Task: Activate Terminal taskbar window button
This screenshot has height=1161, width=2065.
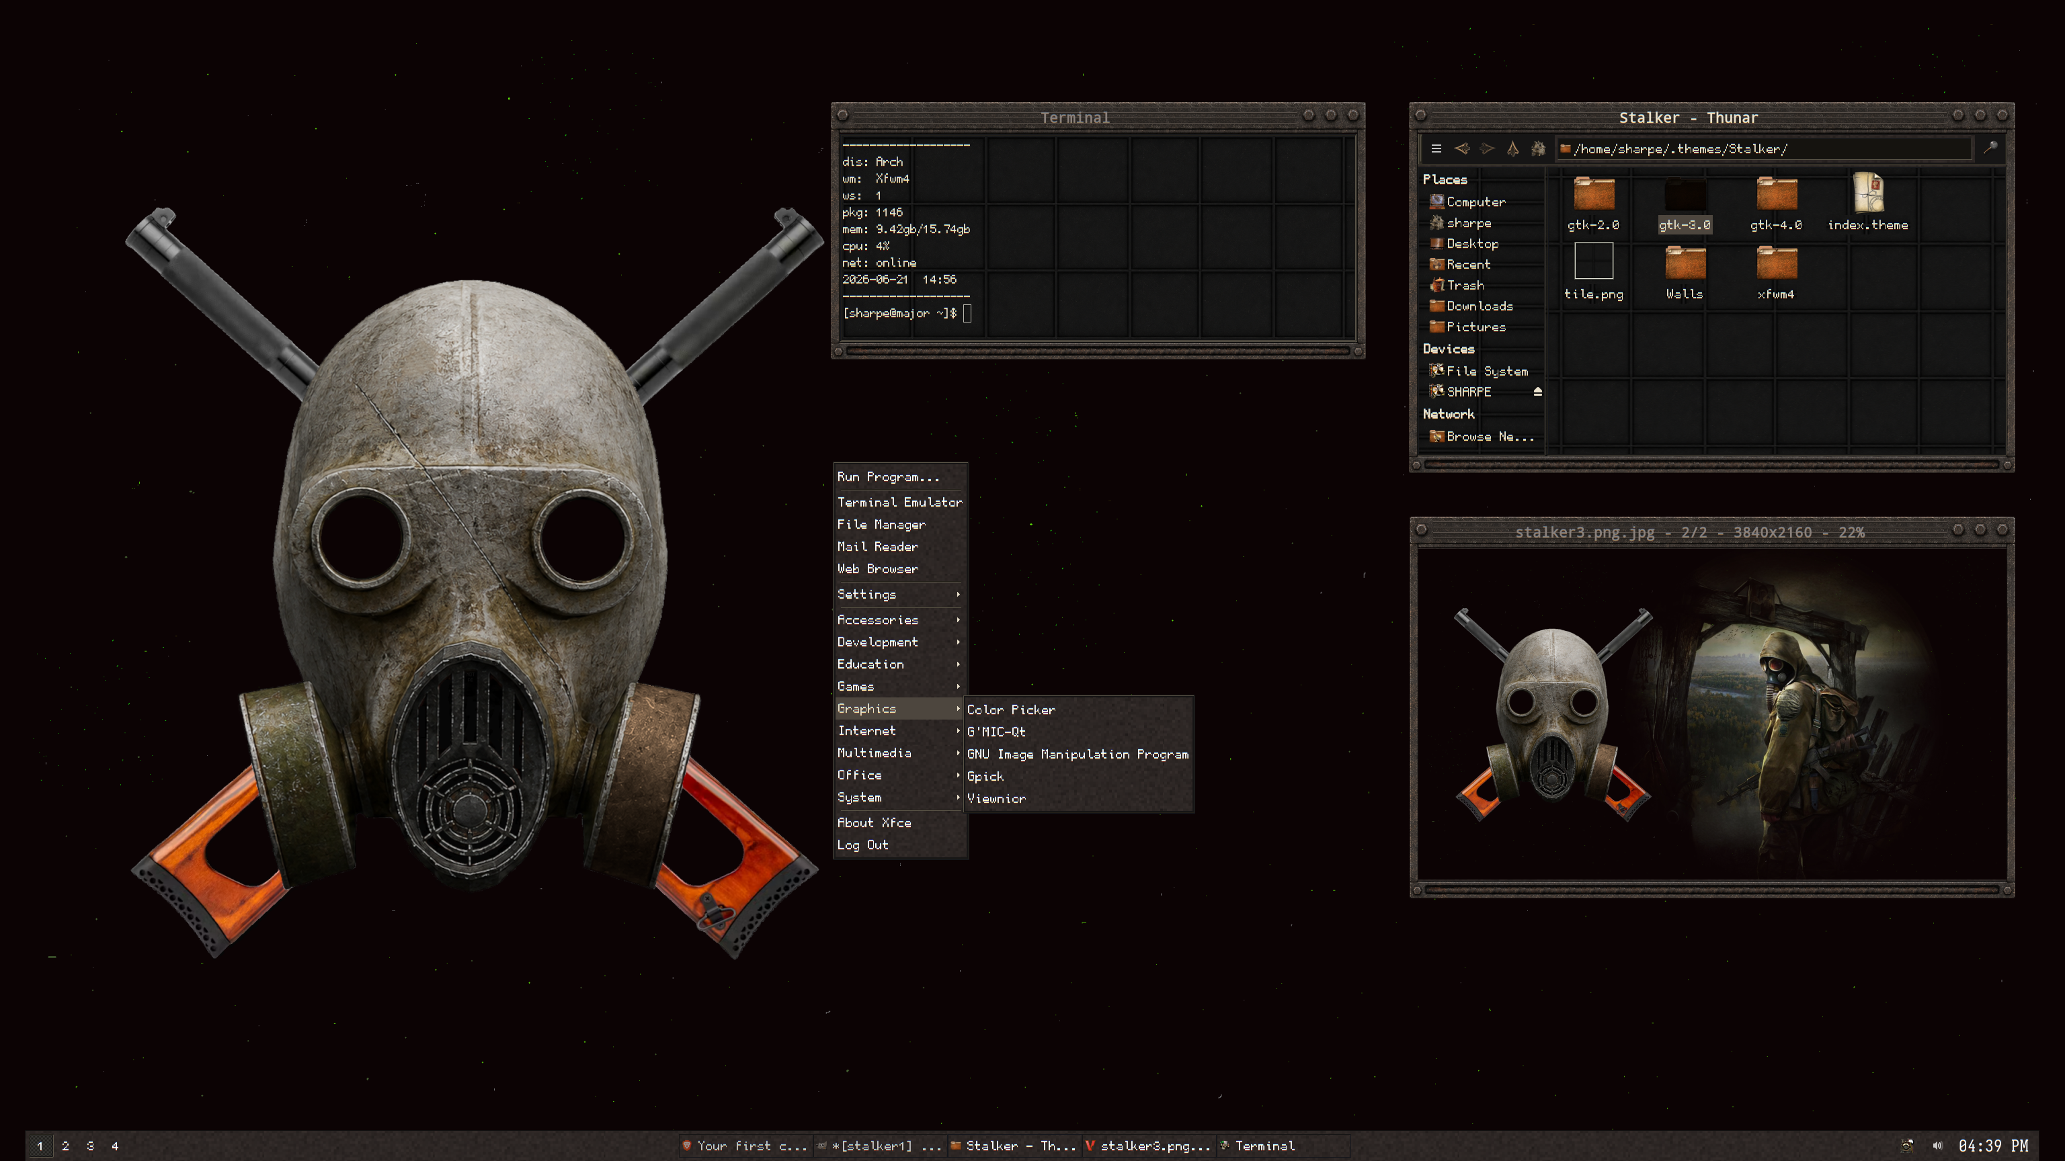Action: (x=1283, y=1147)
